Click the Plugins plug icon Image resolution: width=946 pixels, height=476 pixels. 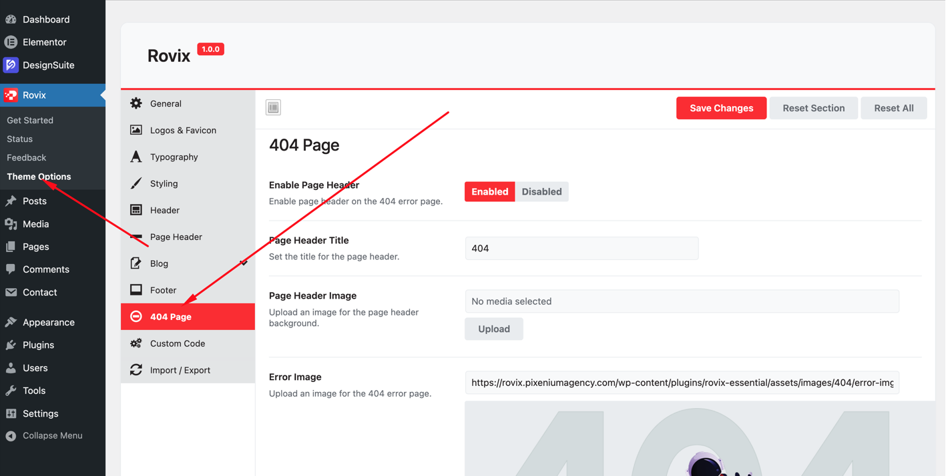point(11,345)
